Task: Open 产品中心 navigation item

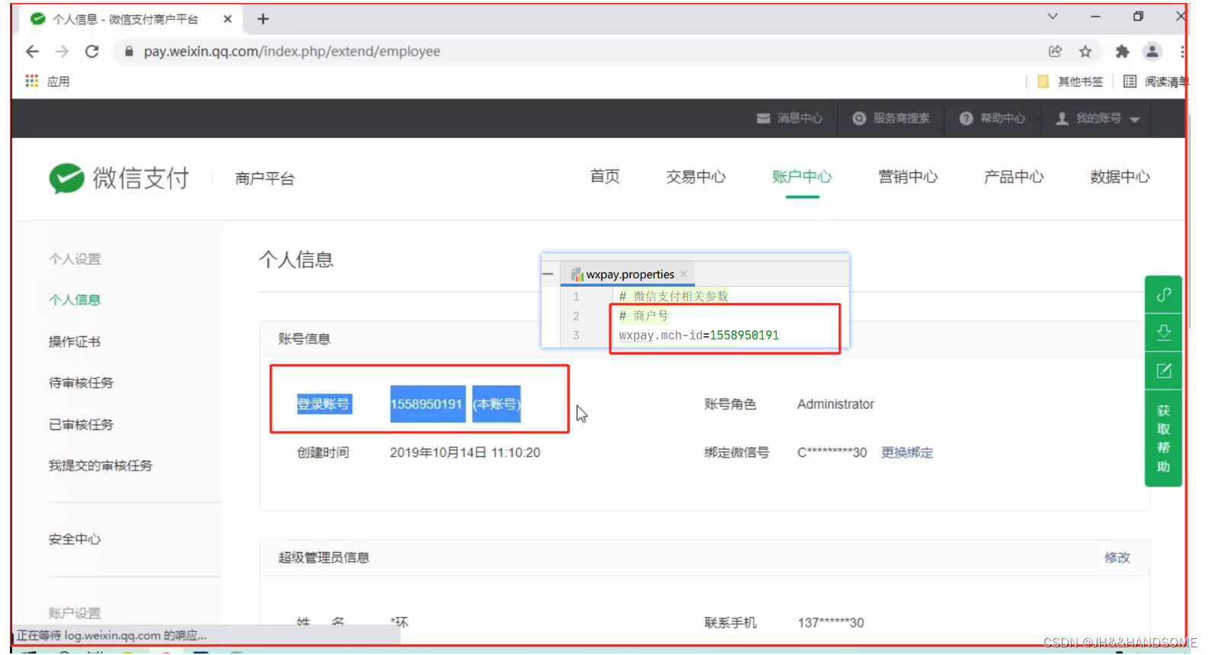Action: (x=1014, y=177)
